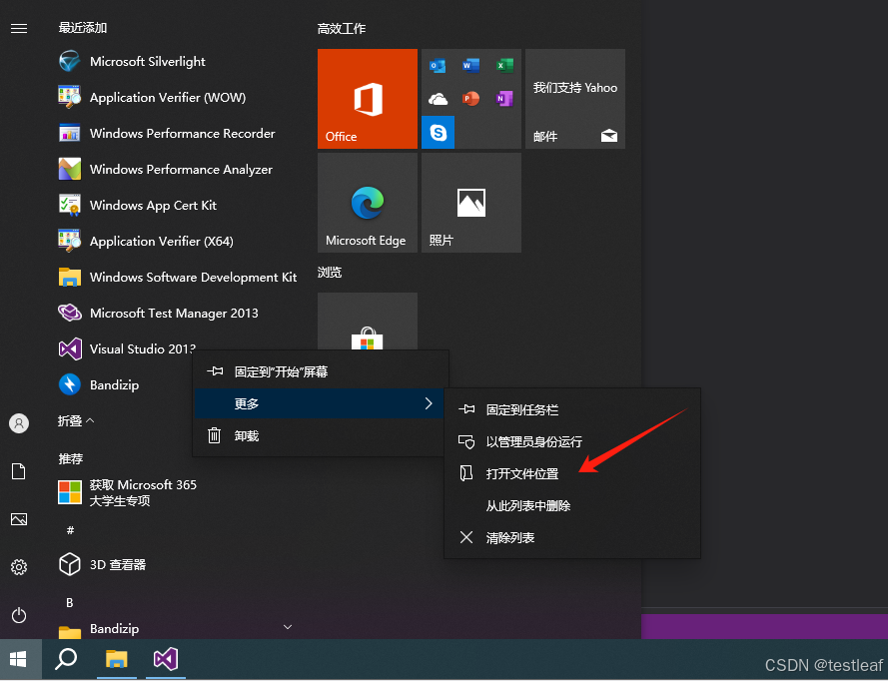
Task: Click the Power icon in start sidebar
Action: point(19,615)
